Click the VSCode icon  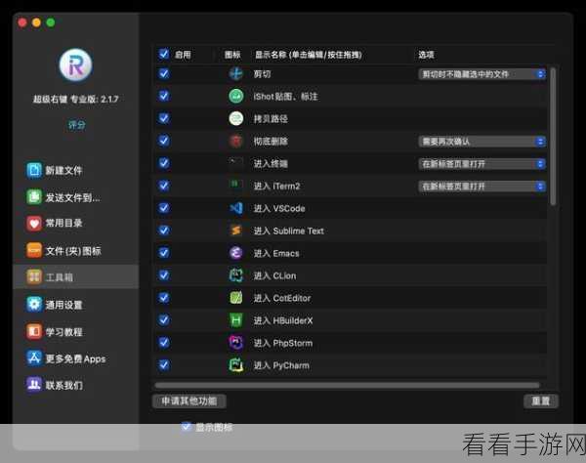[235, 208]
